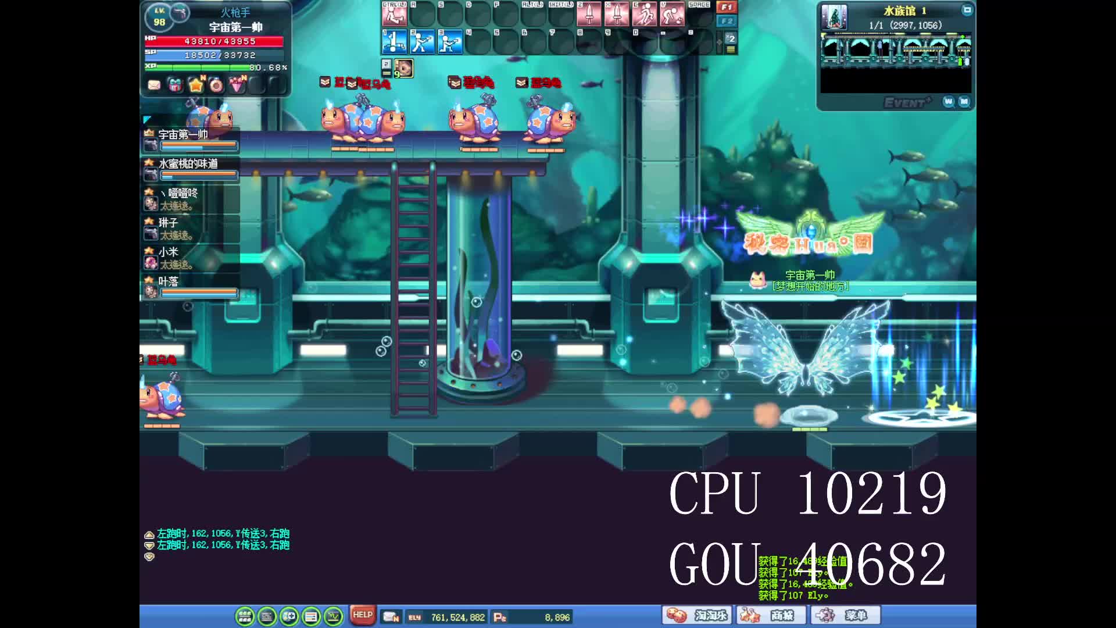Activate kneeling shot skill in slot 3
Viewport: 1116px width, 628px height.
(449, 42)
